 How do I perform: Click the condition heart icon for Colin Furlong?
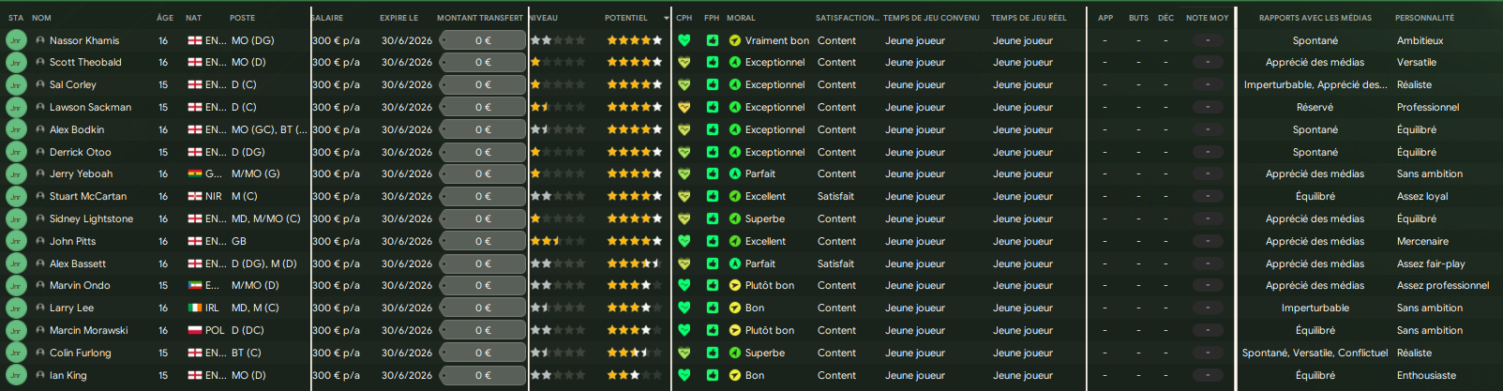point(684,353)
